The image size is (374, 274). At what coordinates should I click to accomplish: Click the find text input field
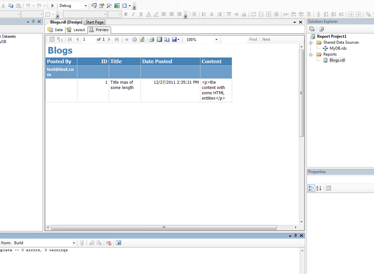click(x=234, y=39)
